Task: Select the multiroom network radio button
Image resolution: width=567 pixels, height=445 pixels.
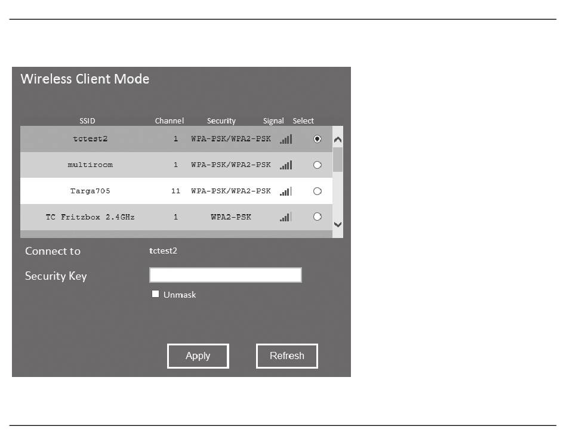Action: [317, 165]
